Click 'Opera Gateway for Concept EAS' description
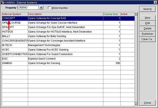 (47, 18)
